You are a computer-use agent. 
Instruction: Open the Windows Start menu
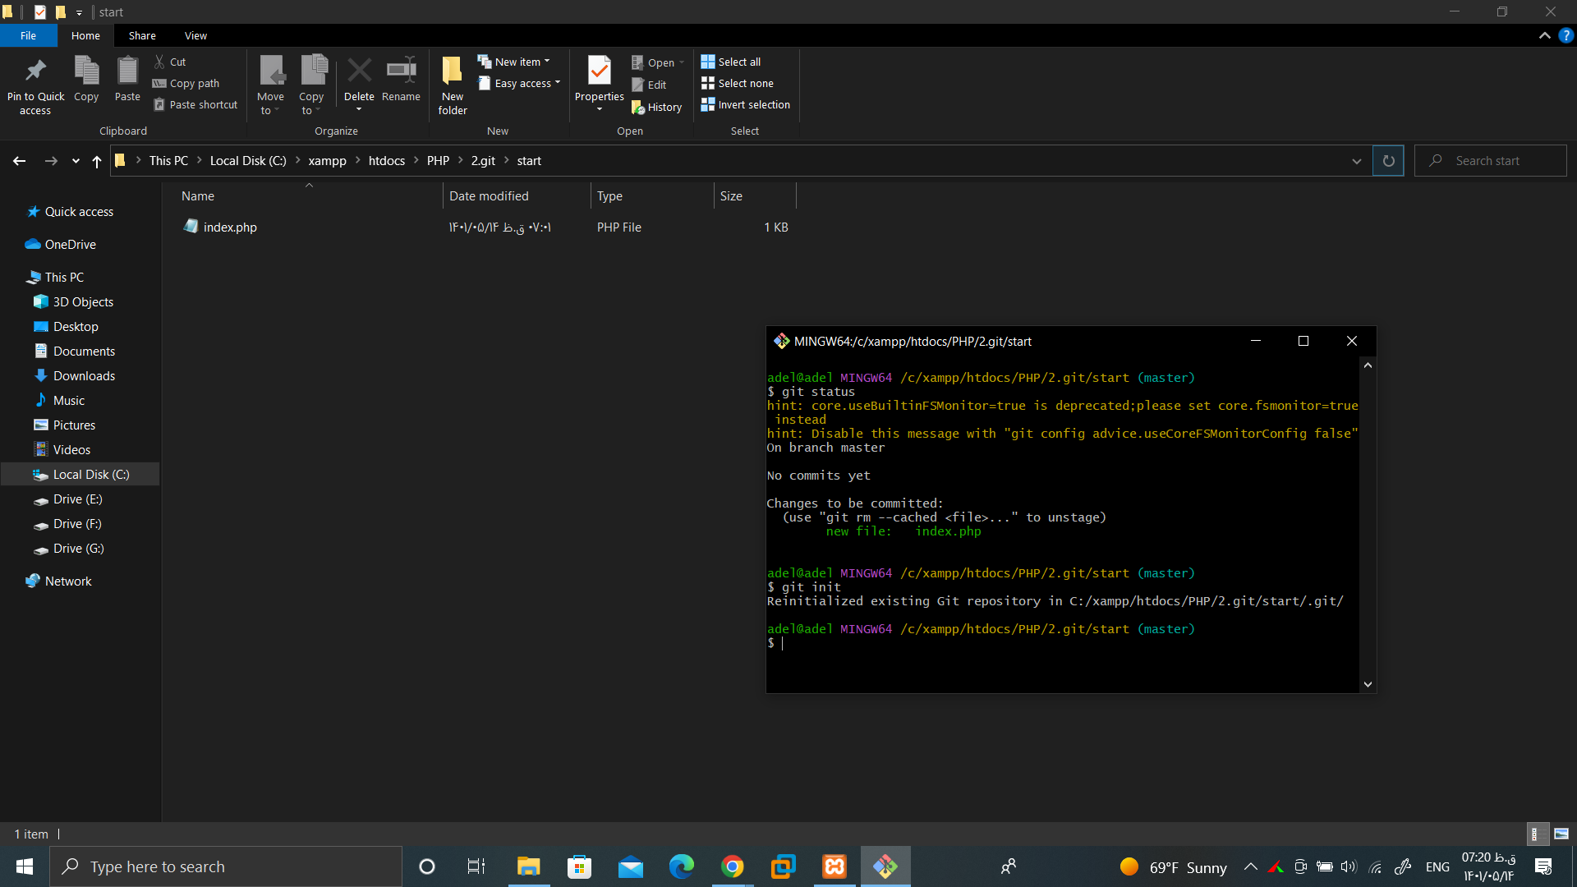[25, 866]
